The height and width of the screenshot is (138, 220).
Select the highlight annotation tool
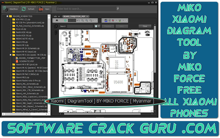coord(106,21)
